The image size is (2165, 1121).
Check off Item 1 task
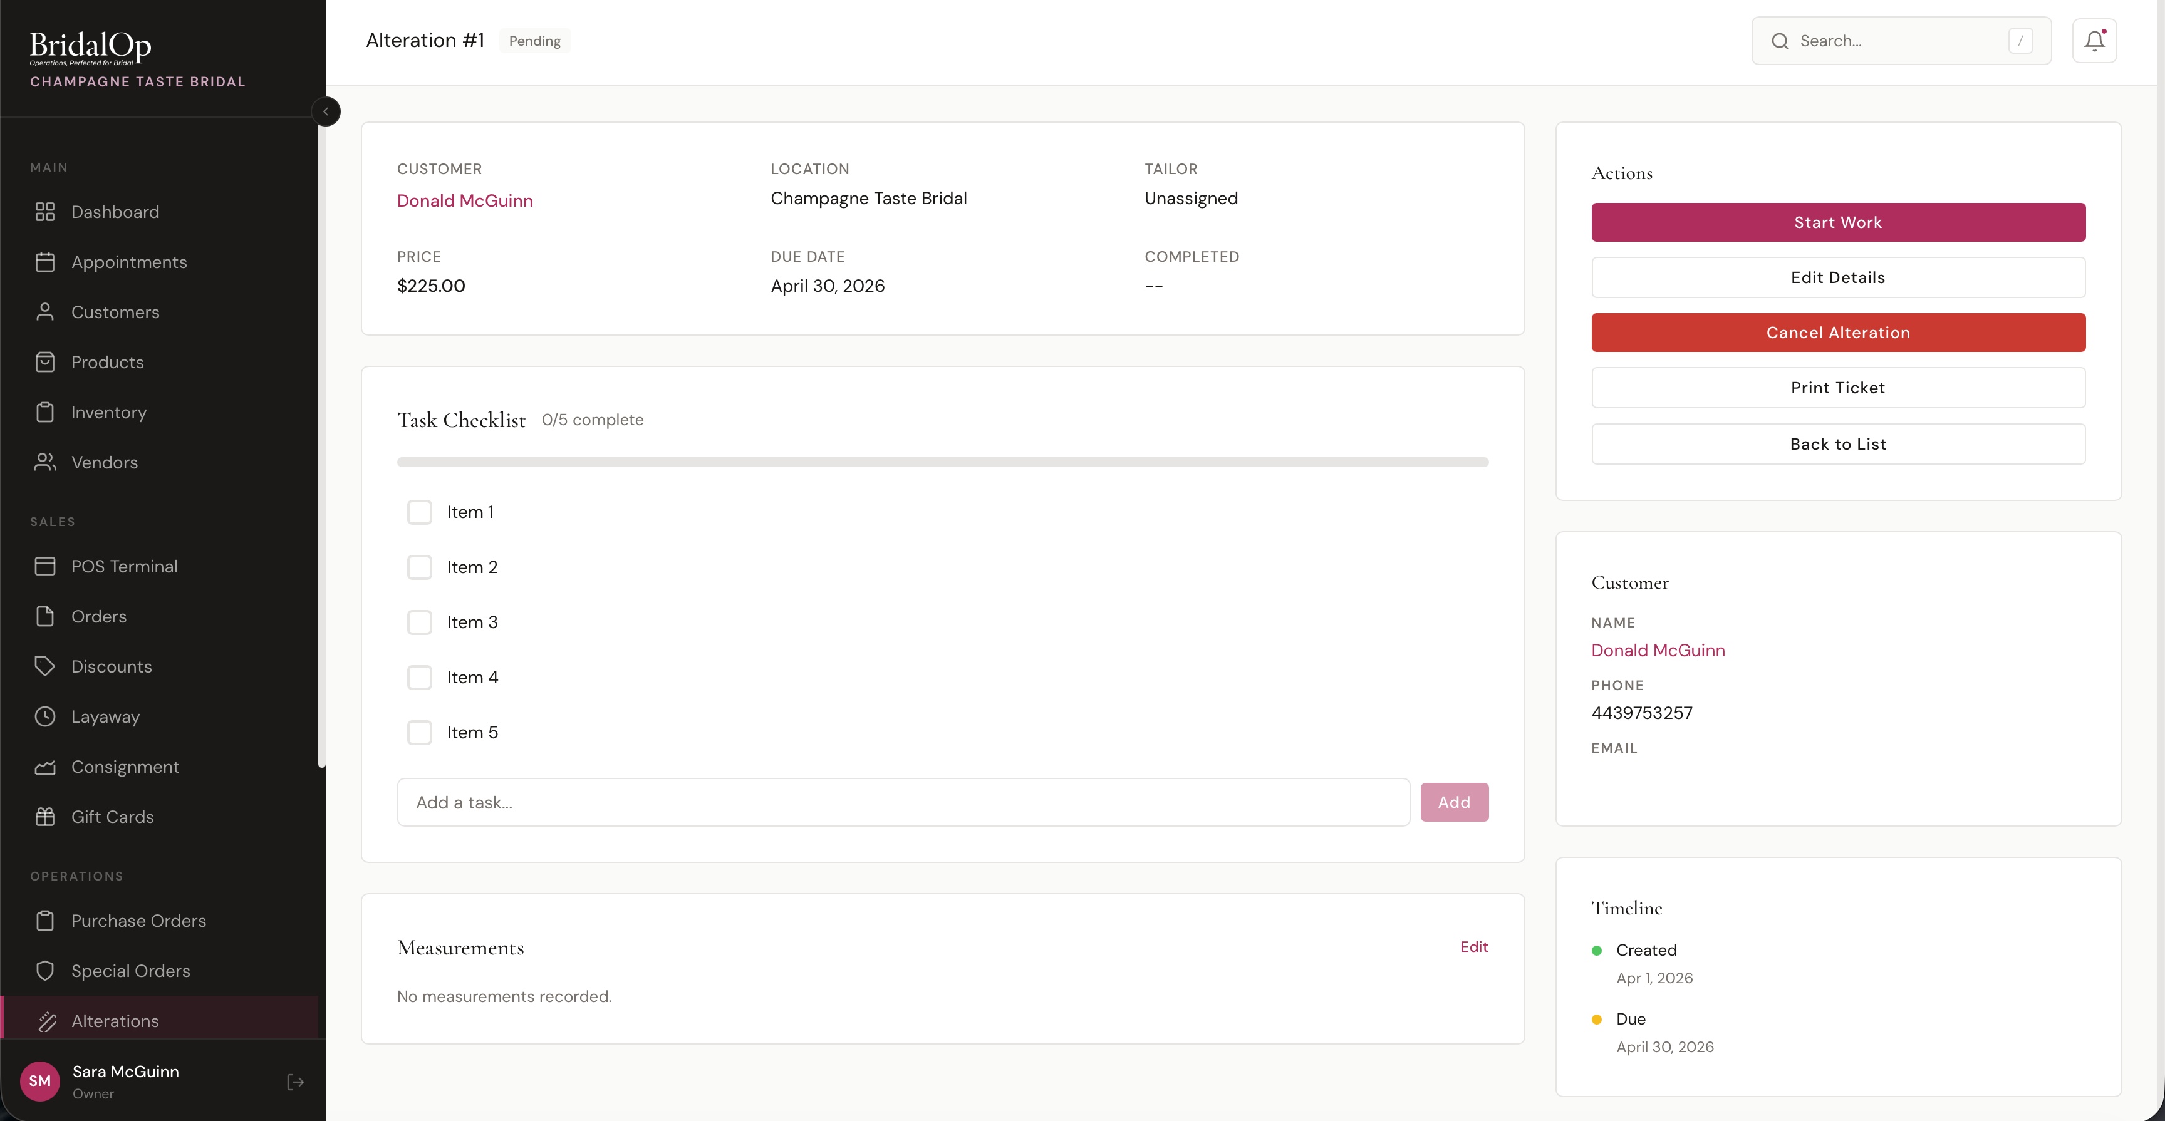click(418, 512)
